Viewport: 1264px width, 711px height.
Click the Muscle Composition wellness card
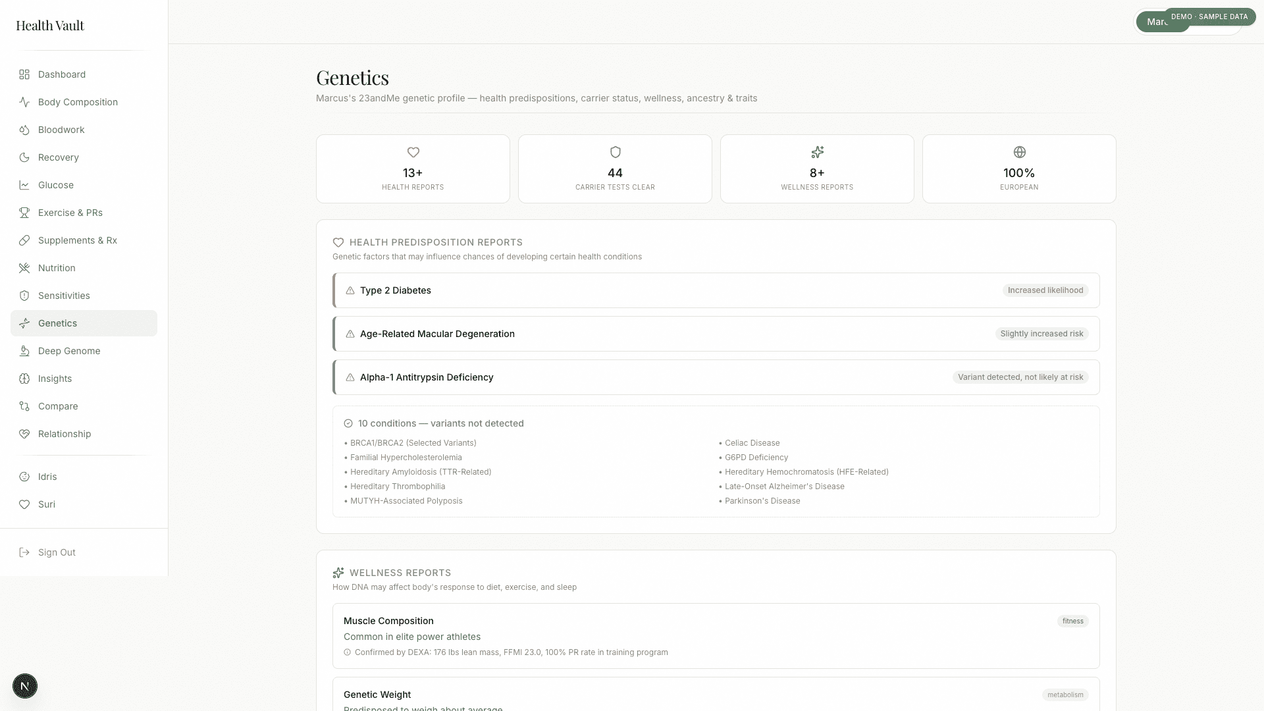[716, 636]
